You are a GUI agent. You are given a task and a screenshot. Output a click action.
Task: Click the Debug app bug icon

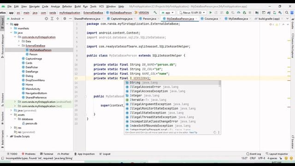(227, 12)
